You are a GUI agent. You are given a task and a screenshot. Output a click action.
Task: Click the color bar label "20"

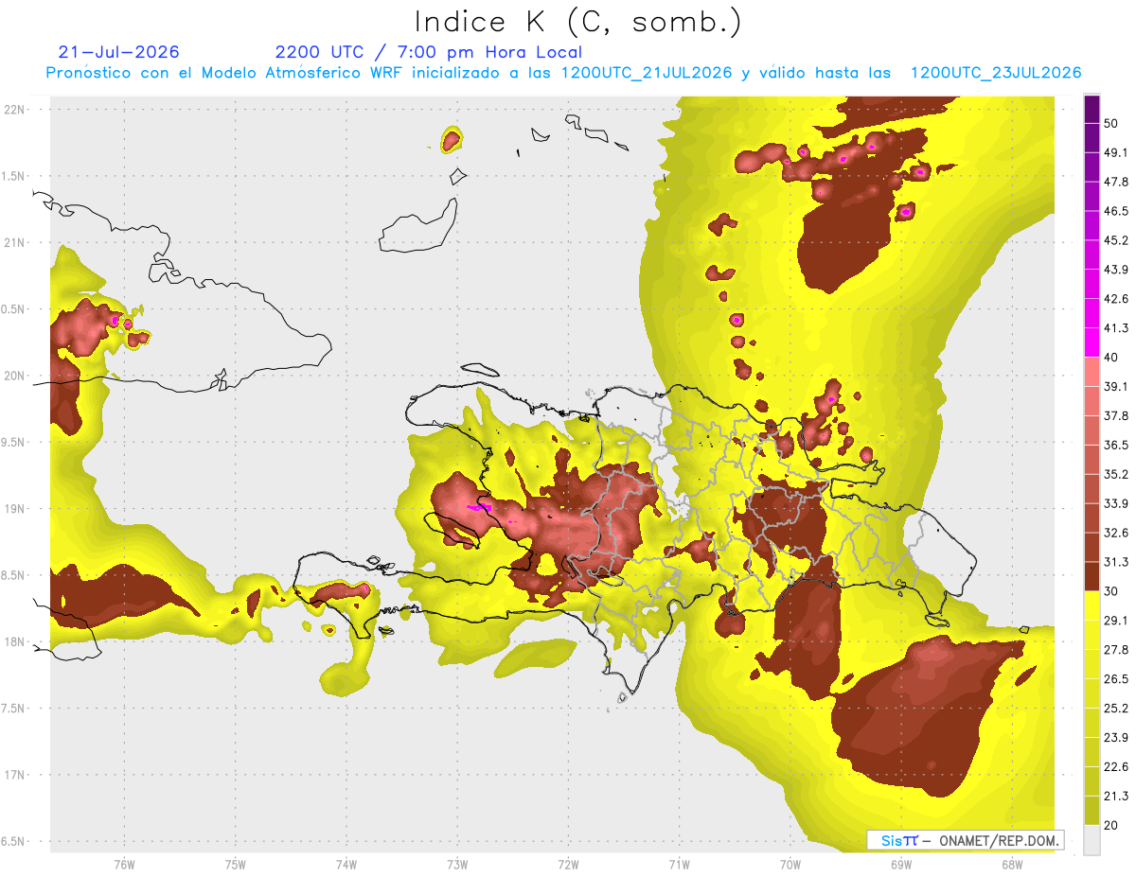1112,825
